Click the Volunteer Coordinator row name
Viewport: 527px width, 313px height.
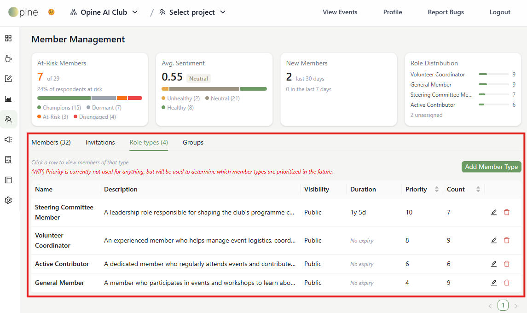click(x=52, y=240)
